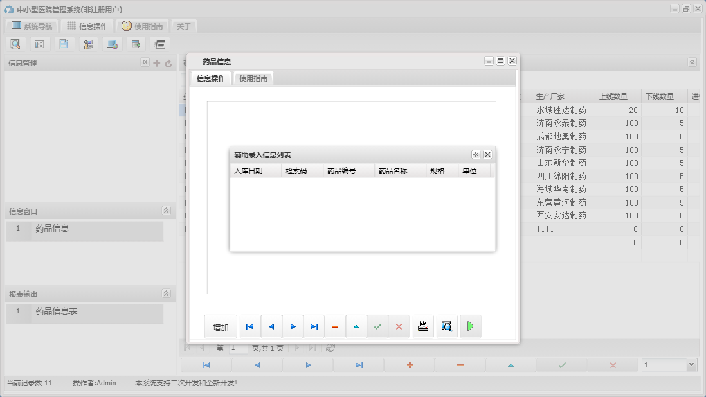Collapse the 信息窗口 panel

(x=166, y=211)
